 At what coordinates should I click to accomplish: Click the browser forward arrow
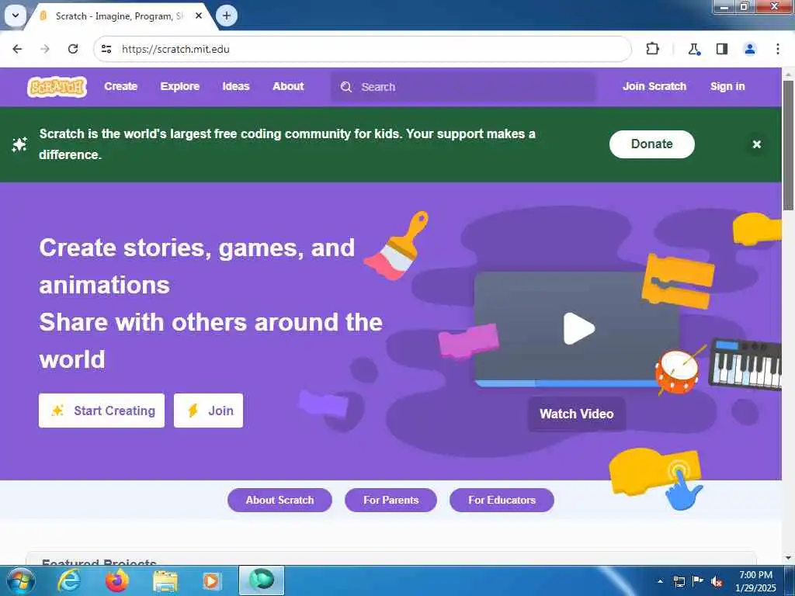click(x=45, y=49)
